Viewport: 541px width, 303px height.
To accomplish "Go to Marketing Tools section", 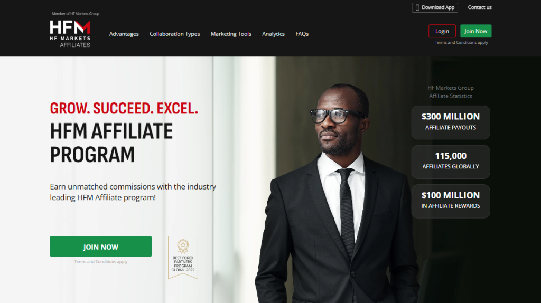I will click(x=231, y=34).
